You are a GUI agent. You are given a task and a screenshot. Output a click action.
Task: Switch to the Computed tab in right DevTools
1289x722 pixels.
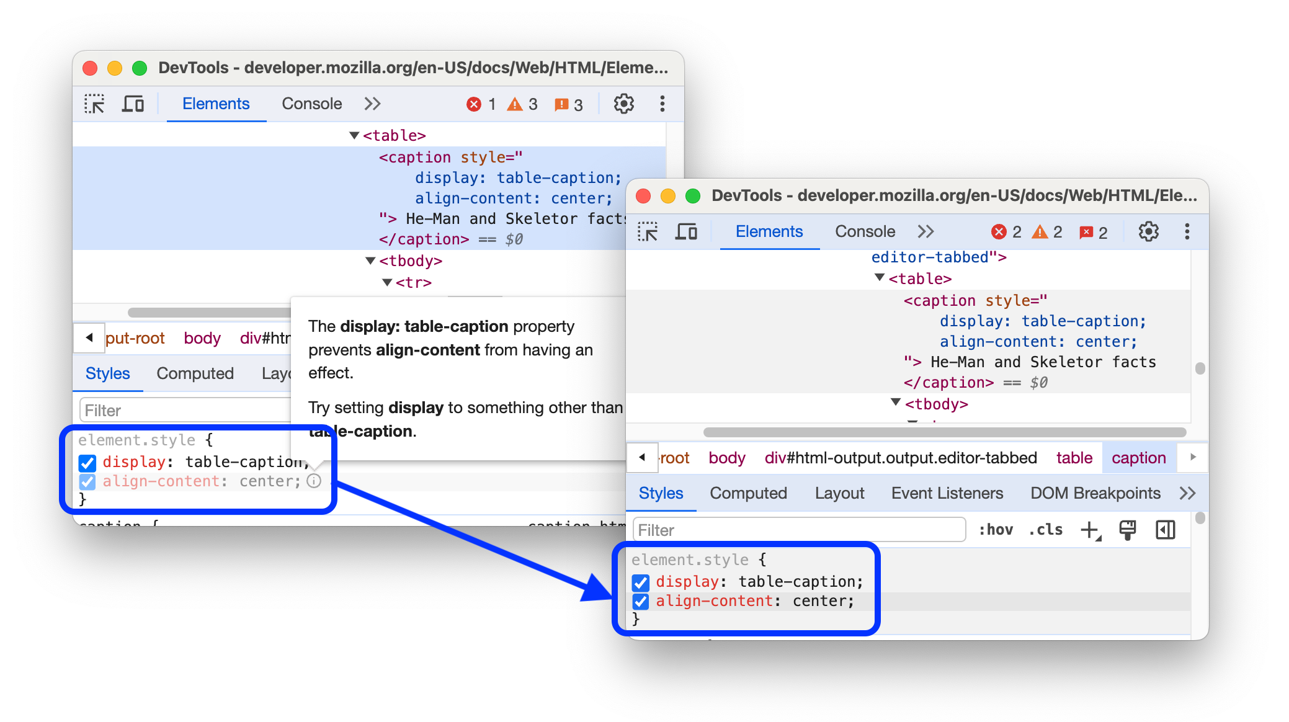(749, 493)
